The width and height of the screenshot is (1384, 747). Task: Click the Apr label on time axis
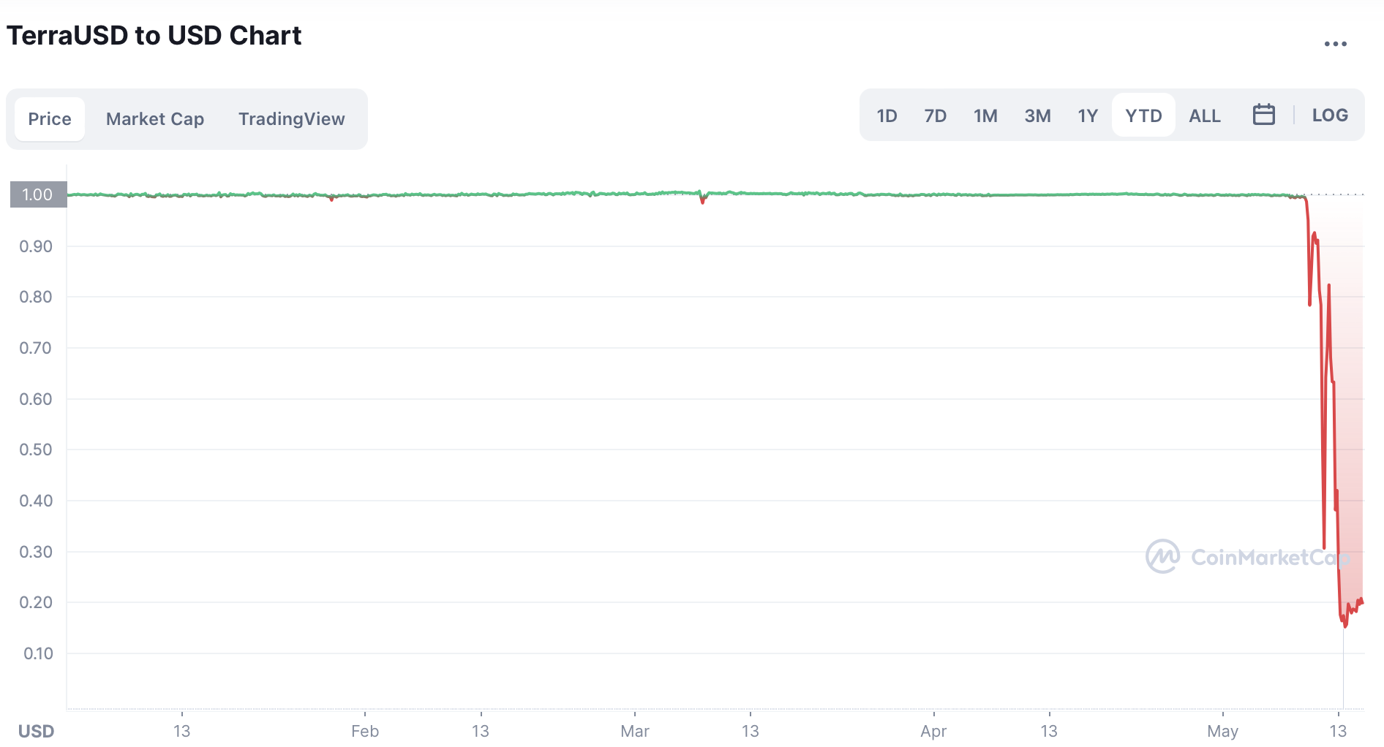pos(933,731)
